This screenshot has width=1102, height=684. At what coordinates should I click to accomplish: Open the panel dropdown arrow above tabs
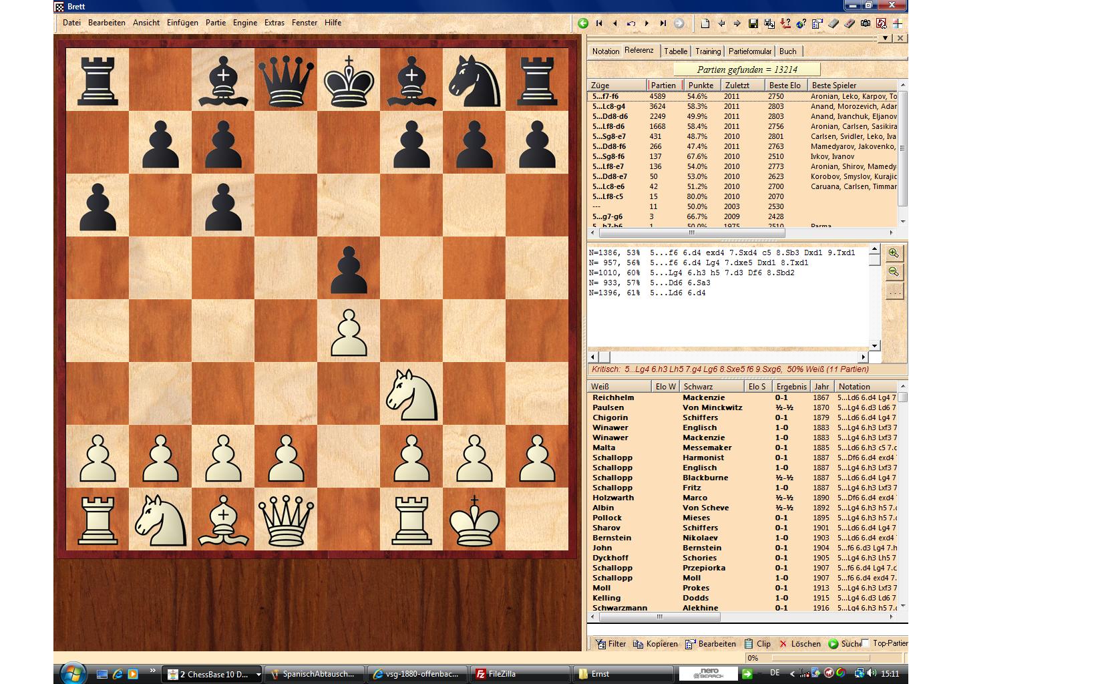[x=885, y=38]
